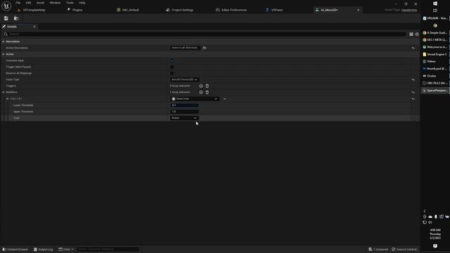This screenshot has width=450, height=253.
Task: Add element to Modifiers array
Action: click(201, 92)
